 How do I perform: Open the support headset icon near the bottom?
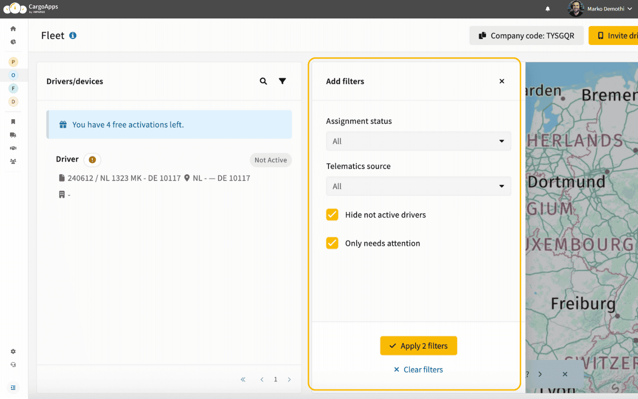tap(13, 365)
